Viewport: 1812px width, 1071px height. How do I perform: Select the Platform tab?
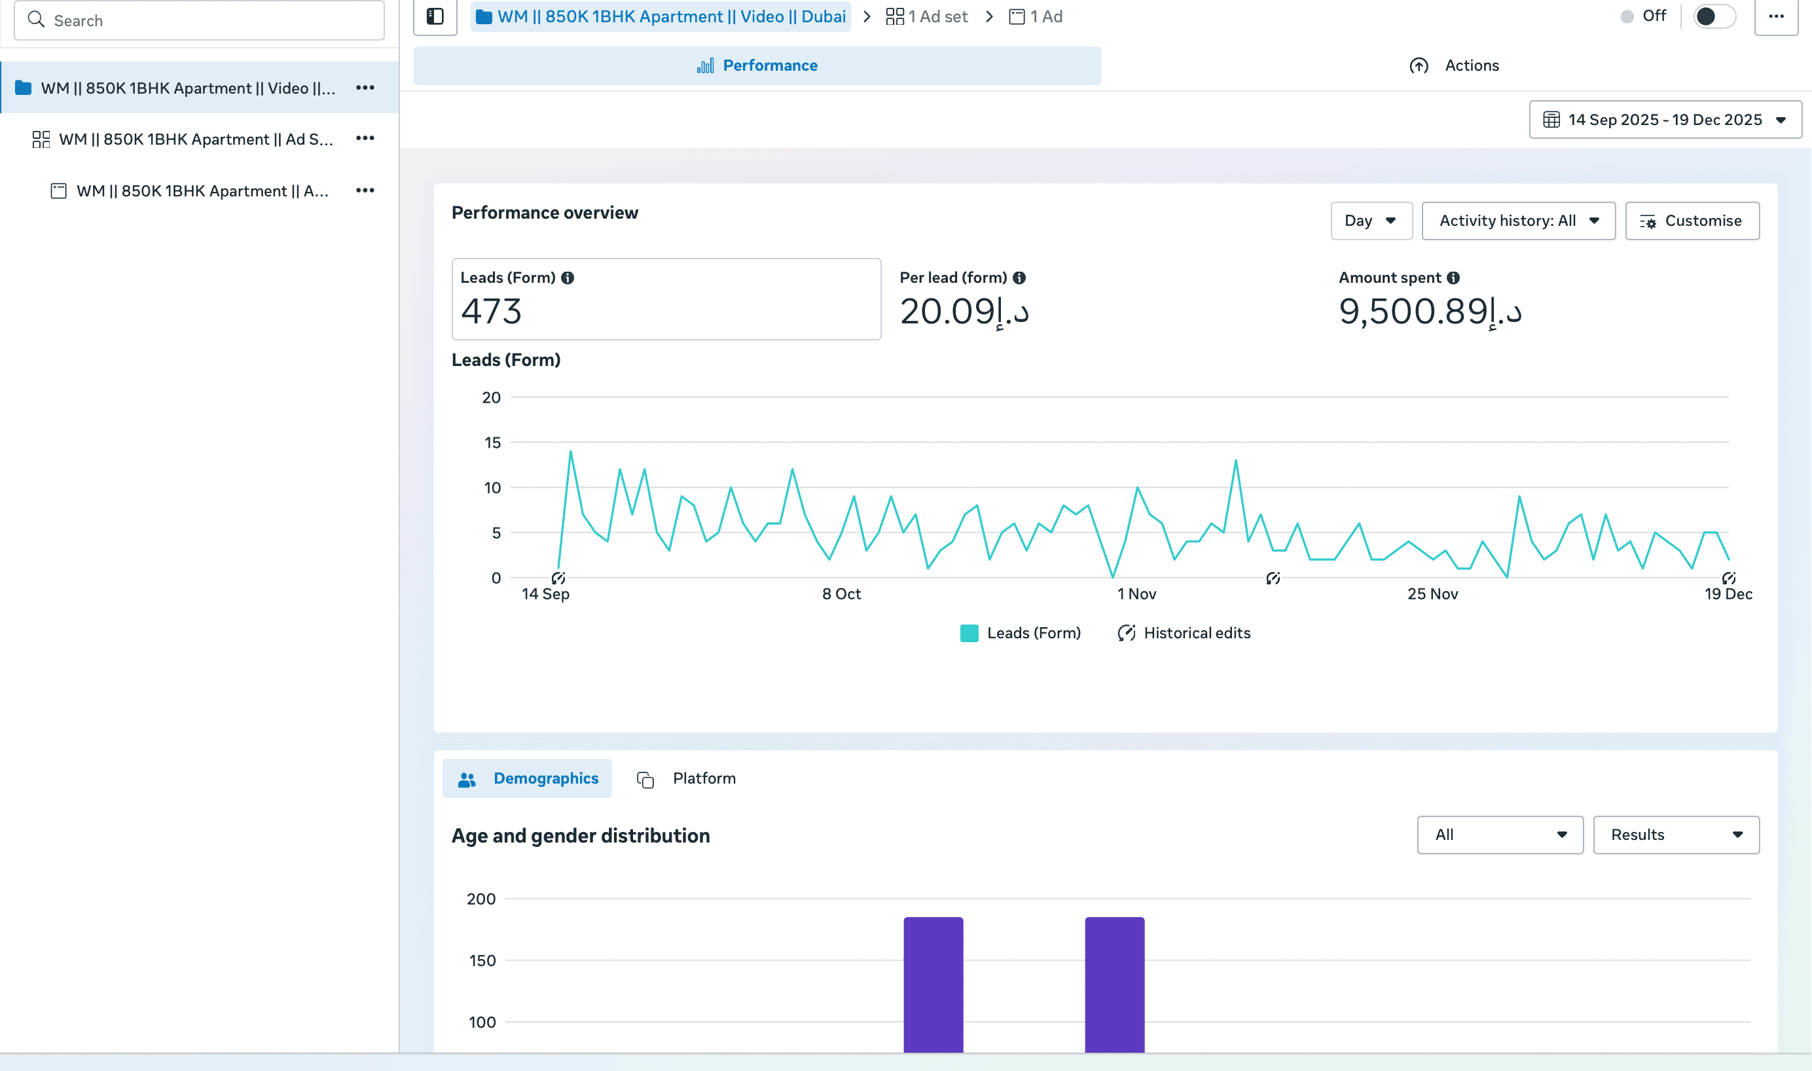(686, 778)
